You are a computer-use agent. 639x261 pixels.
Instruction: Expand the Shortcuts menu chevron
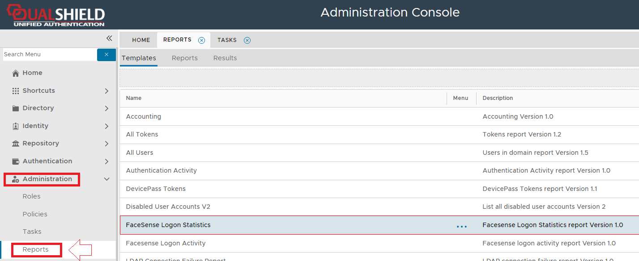click(x=106, y=91)
